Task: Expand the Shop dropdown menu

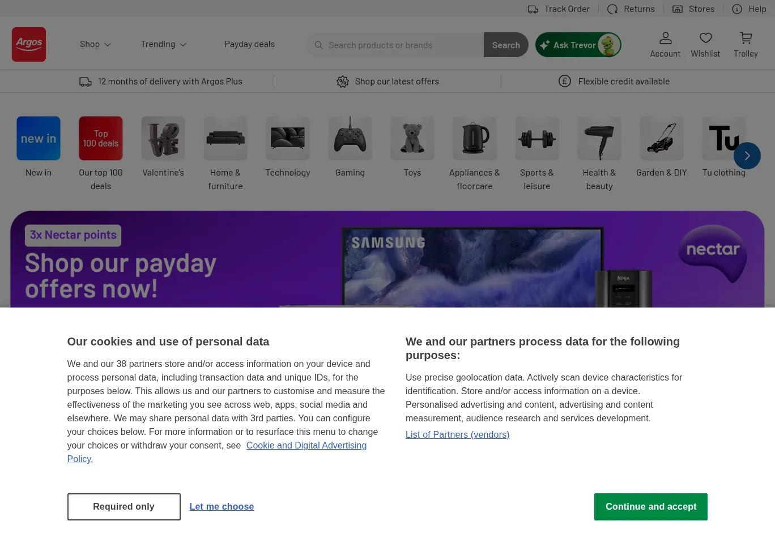Action: (95, 44)
